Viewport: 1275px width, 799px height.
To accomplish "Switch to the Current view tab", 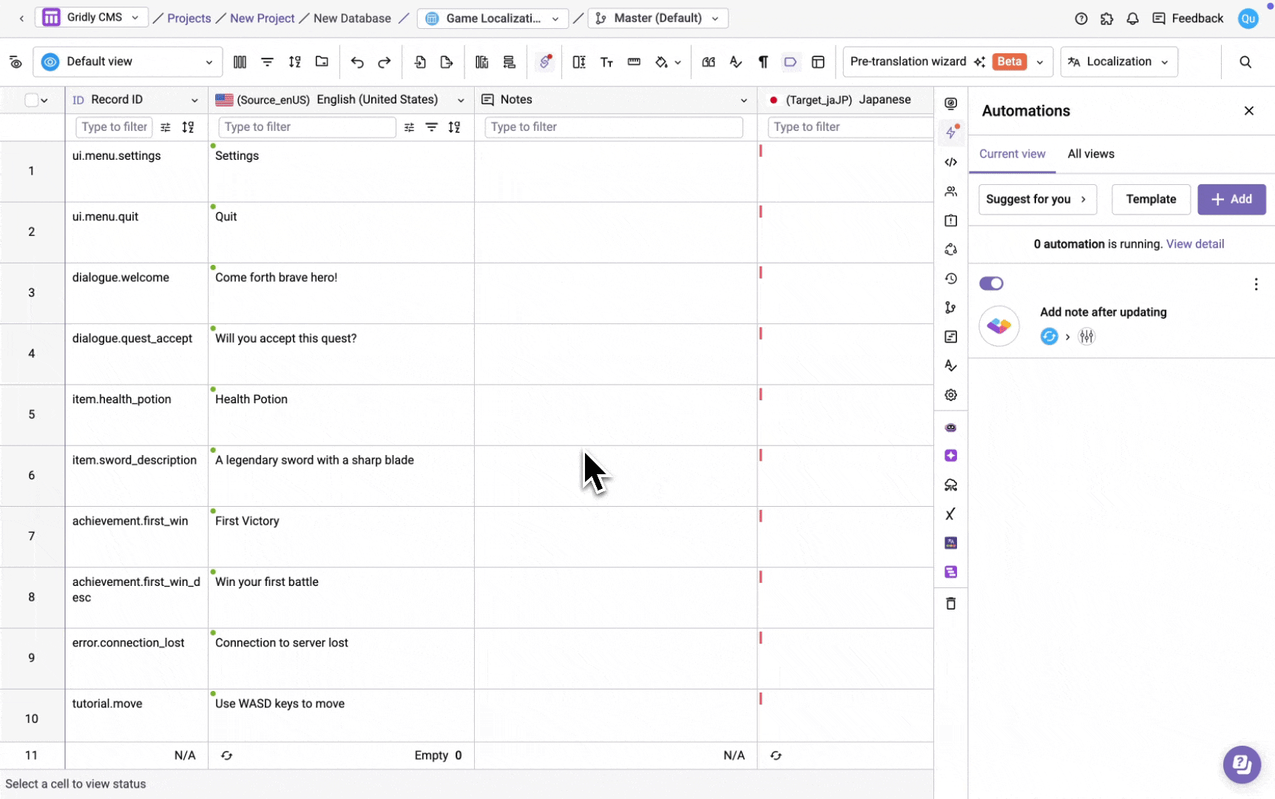I will [x=1012, y=154].
